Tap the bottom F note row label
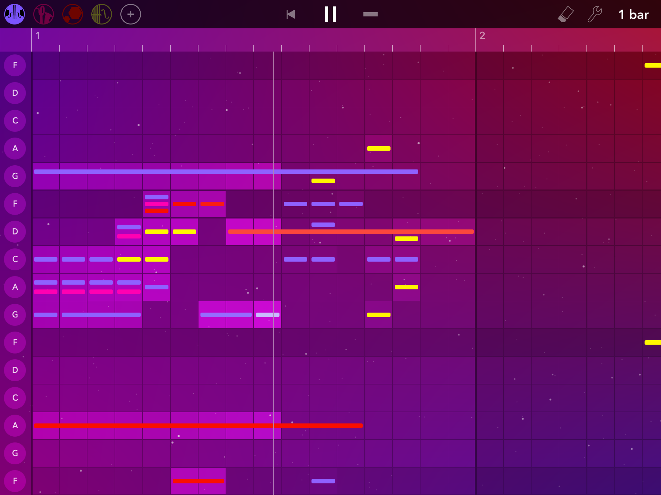Image resolution: width=661 pixels, height=495 pixels. (15, 481)
